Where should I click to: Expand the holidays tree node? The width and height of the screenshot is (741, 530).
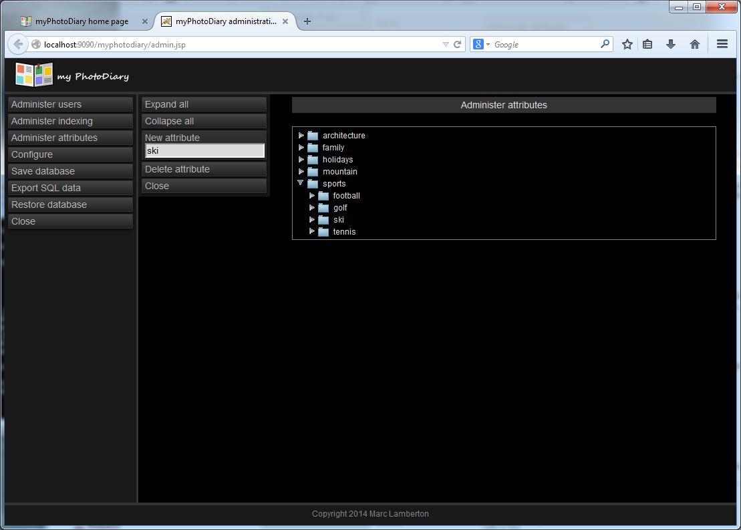pyautogui.click(x=301, y=159)
